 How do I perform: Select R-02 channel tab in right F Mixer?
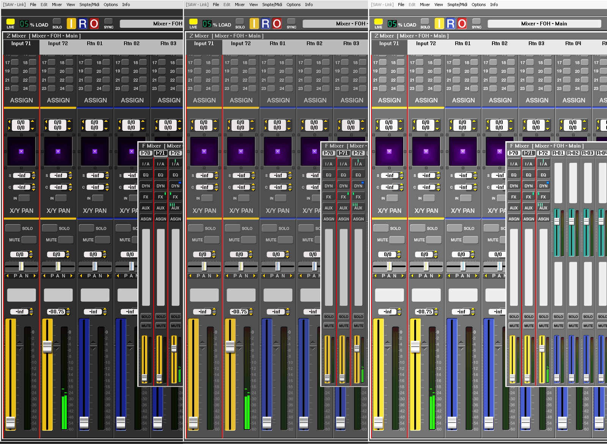[573, 153]
